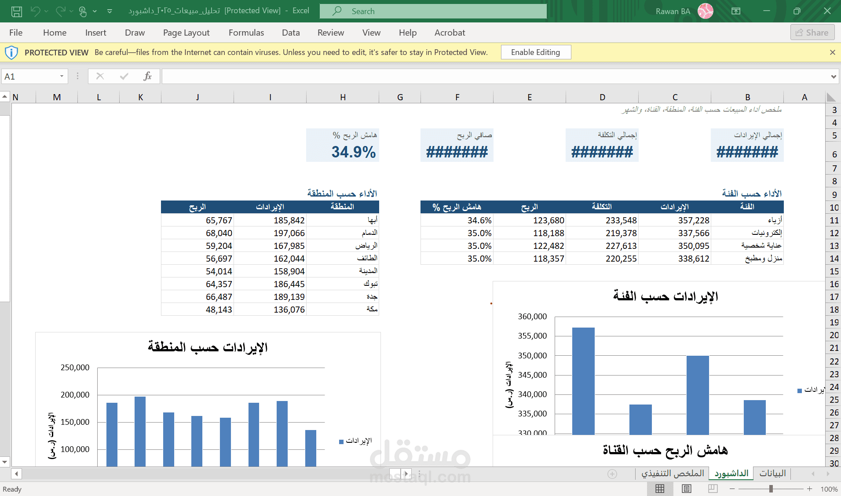Expand the formula bar chevron
Image resolution: width=841 pixels, height=496 pixels.
coord(834,77)
